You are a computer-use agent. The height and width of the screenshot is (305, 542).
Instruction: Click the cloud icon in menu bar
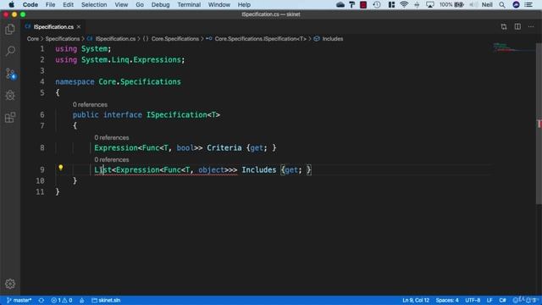[340, 4]
